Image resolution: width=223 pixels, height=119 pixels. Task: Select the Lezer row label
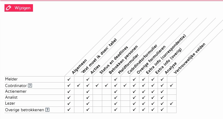click(x=10, y=103)
